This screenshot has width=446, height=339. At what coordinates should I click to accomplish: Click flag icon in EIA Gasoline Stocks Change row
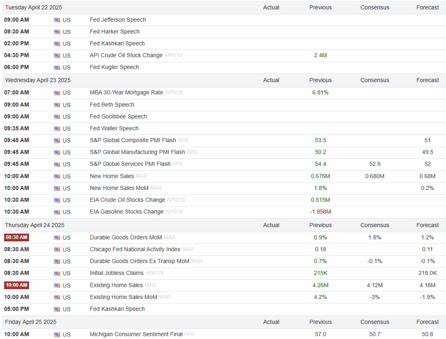point(57,212)
